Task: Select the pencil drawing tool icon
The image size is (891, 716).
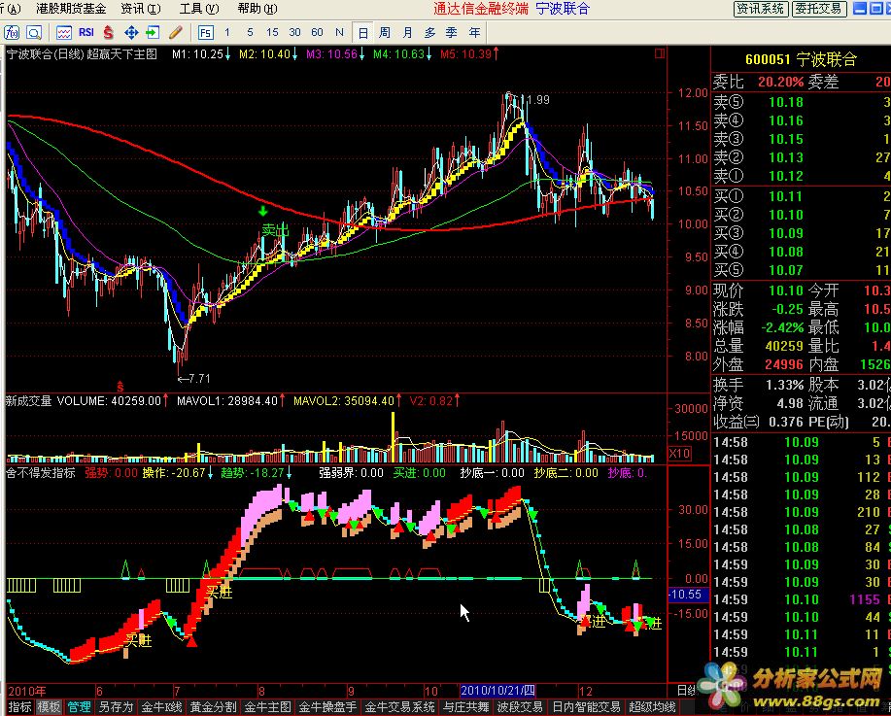Action: 176,32
